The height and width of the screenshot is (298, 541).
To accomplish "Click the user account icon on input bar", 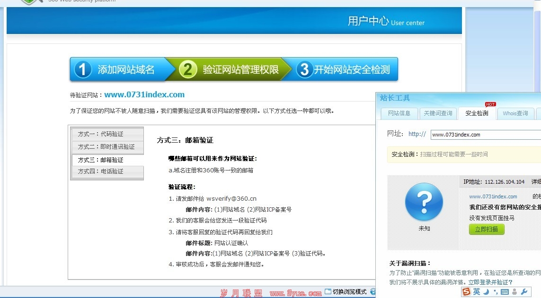I will pyautogui.click(x=514, y=292).
